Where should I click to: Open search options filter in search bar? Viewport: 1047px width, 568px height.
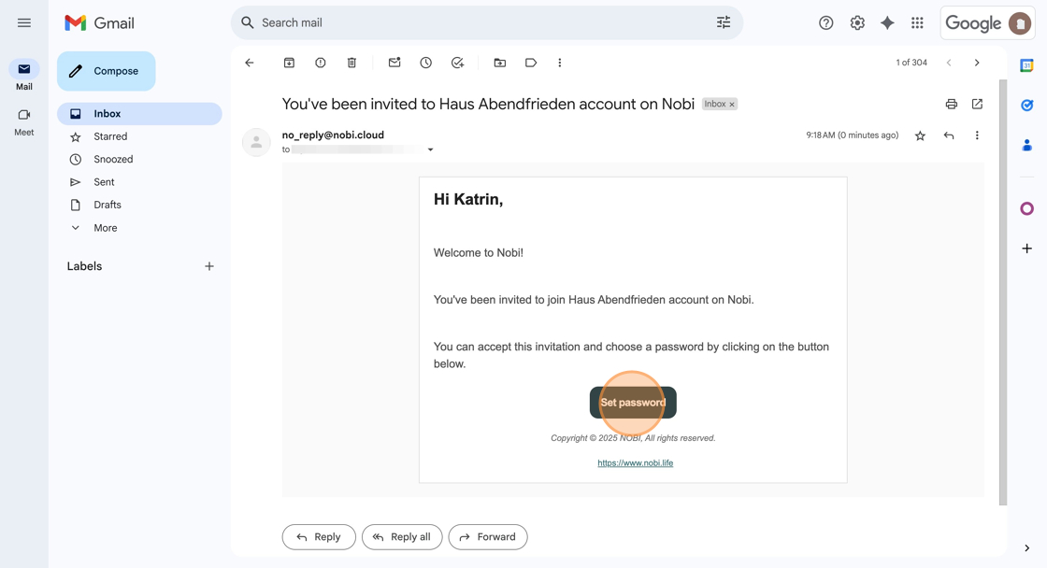click(x=724, y=22)
